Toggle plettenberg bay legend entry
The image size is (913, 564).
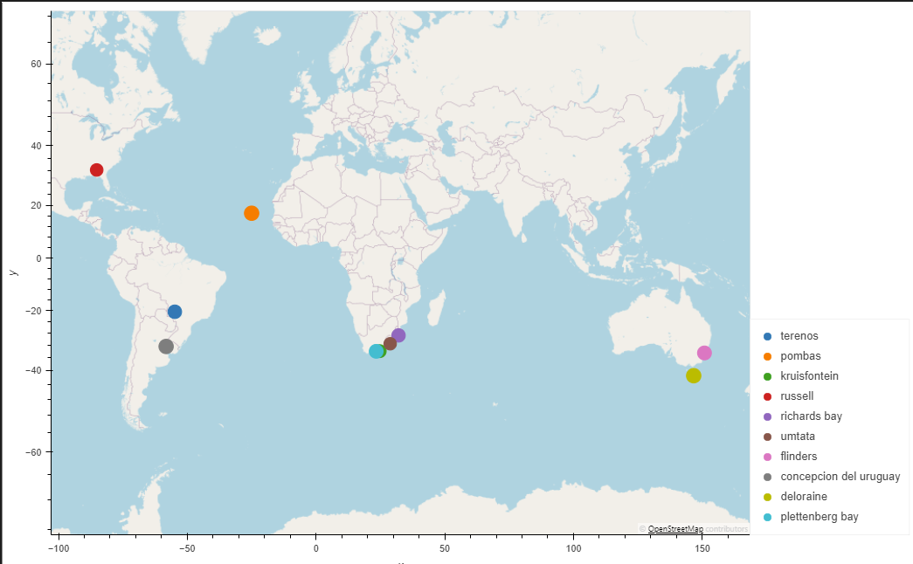pyautogui.click(x=811, y=517)
